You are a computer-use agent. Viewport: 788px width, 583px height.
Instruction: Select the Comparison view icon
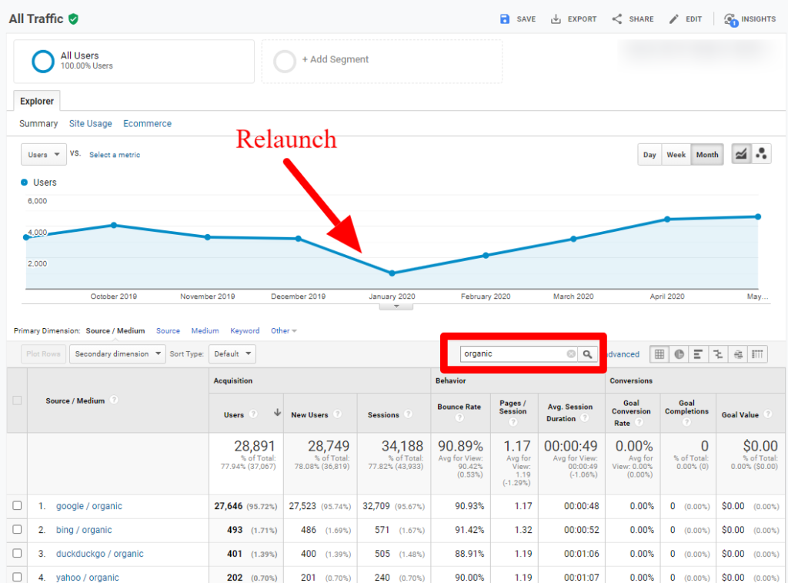pos(718,354)
